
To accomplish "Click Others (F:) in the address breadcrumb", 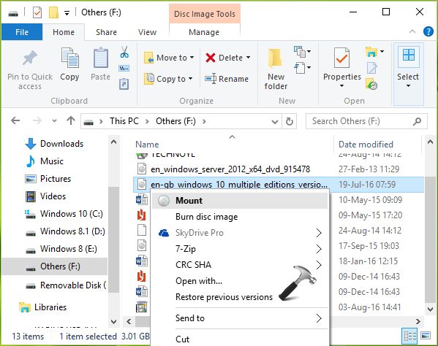I will tap(175, 121).
